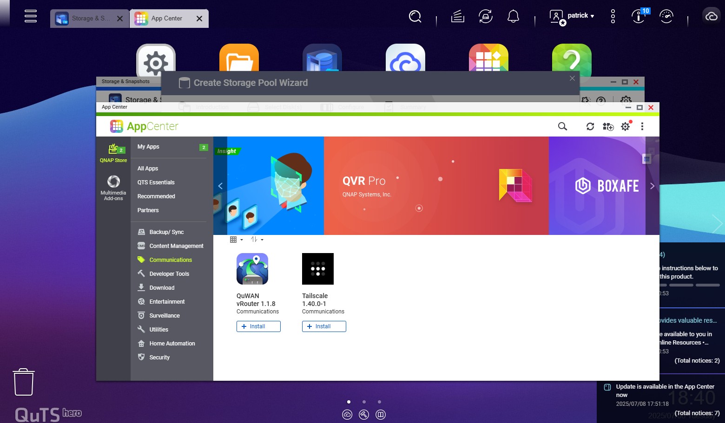Open background tasks icon in top bar
The width and height of the screenshot is (725, 423).
tap(458, 17)
